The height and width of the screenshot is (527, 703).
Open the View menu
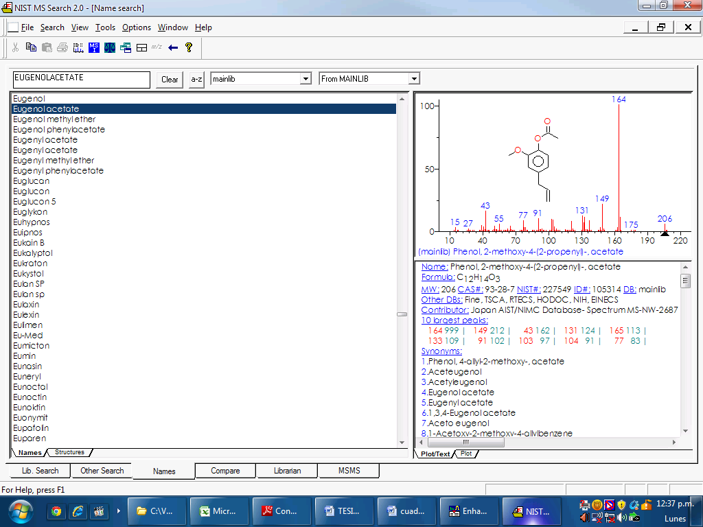[80, 27]
